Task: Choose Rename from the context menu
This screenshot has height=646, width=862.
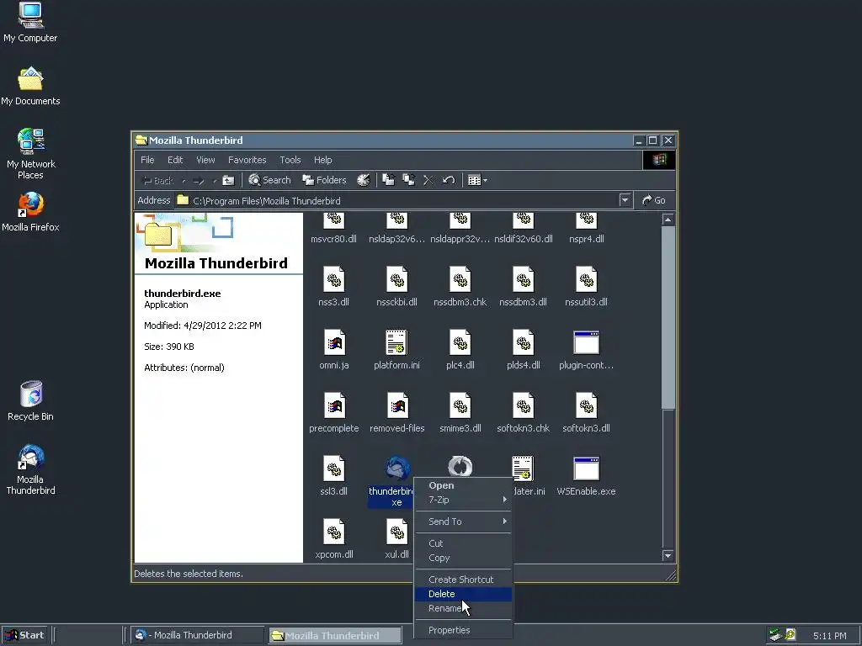Action: pos(463,608)
